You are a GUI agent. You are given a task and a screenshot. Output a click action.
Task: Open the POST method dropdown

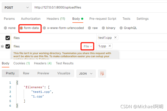(17, 7)
